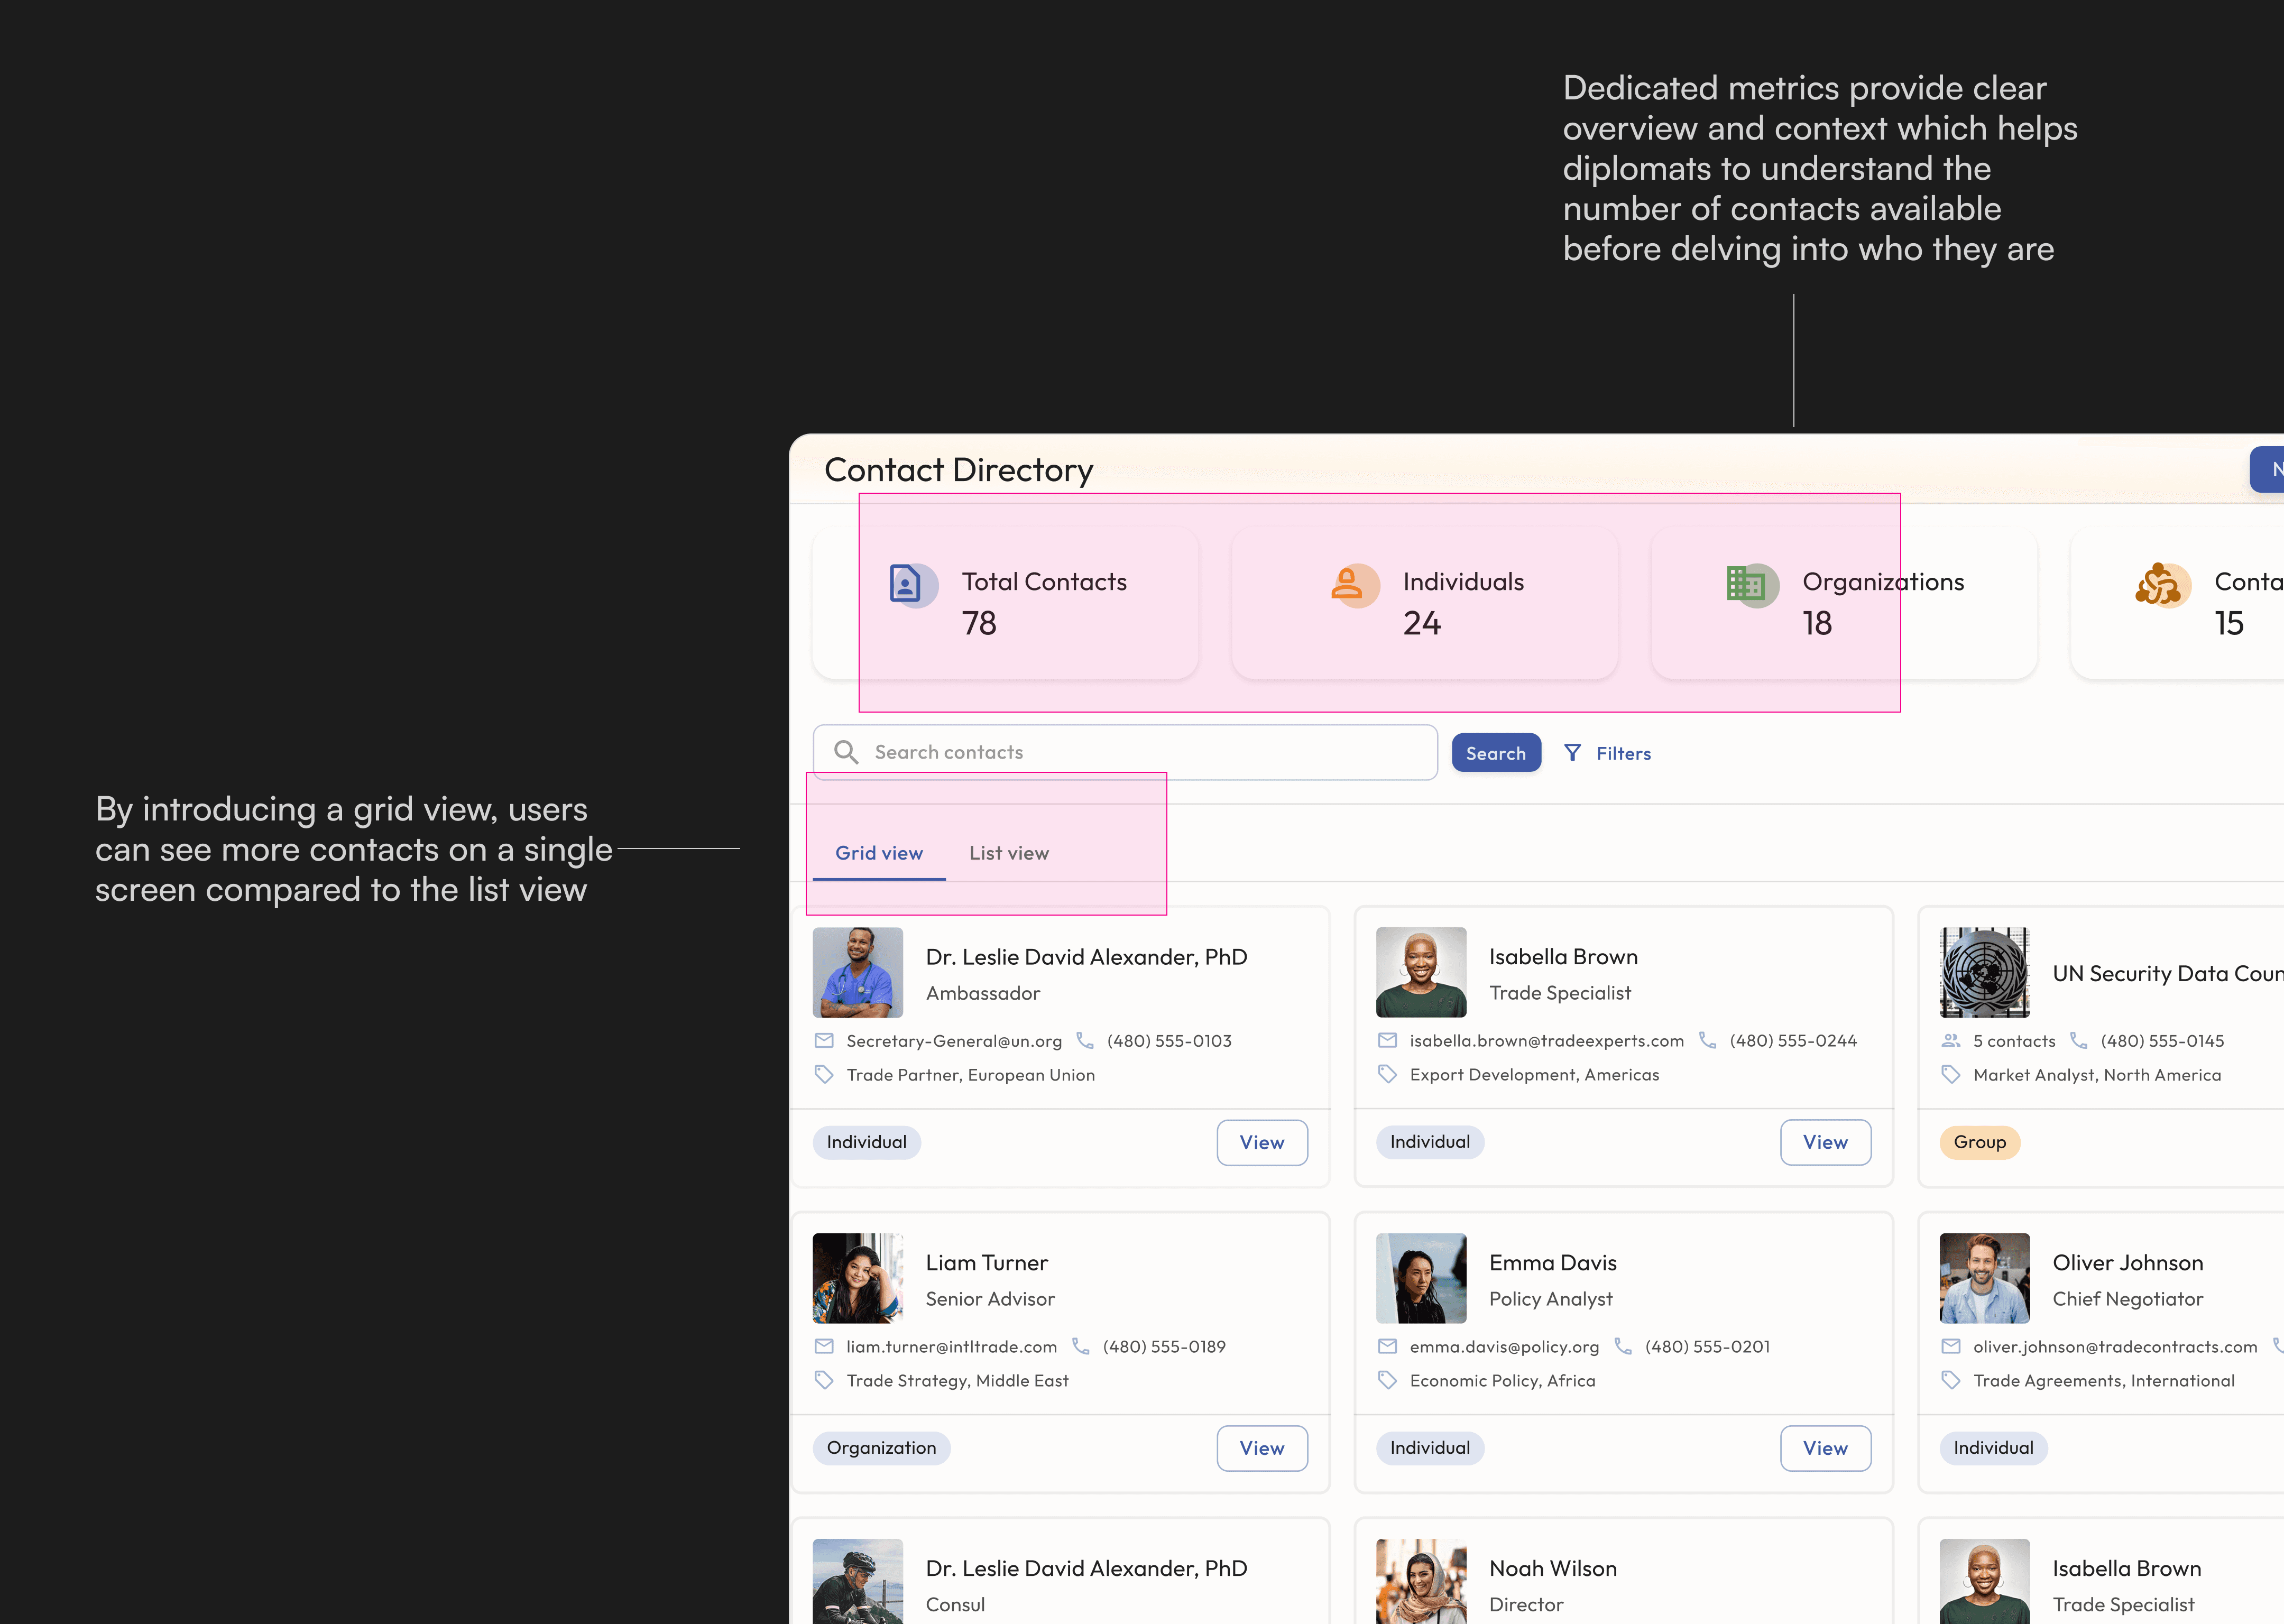2284x1624 pixels.
Task: Click email icon beside Secretary-General@un.org
Action: pyautogui.click(x=824, y=1041)
